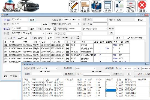Delete the ZVRCGW part row
The image size is (150, 100).
coord(68,55)
